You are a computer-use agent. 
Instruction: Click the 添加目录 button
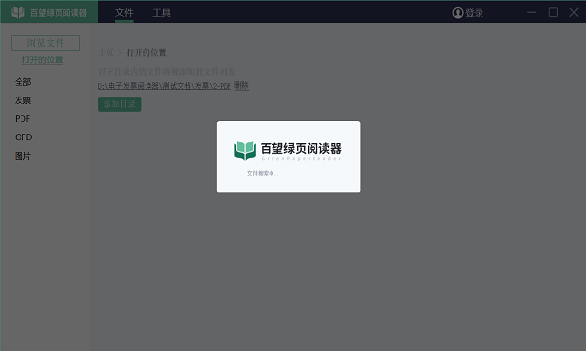[x=119, y=104]
